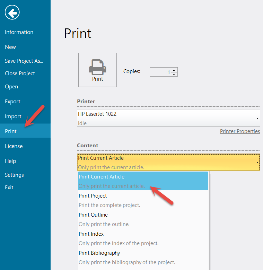Choose Print Outline from the list
Image resolution: width=263 pixels, height=270 pixels.
[143, 219]
